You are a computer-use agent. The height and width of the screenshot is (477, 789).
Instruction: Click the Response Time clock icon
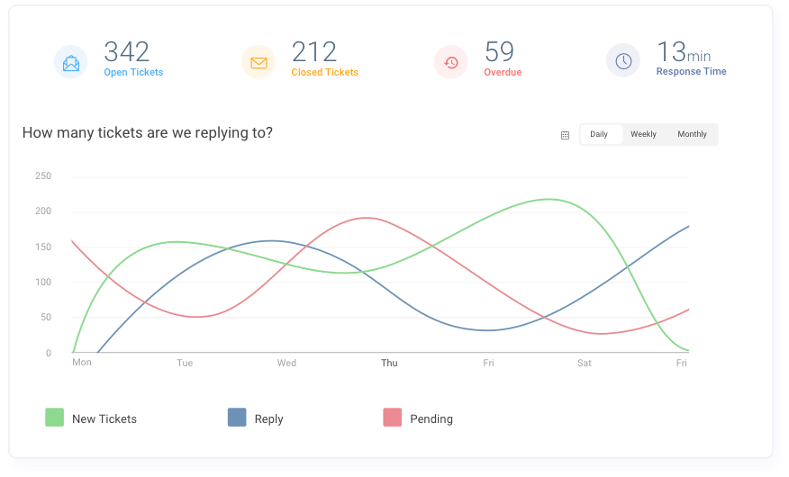[x=623, y=61]
